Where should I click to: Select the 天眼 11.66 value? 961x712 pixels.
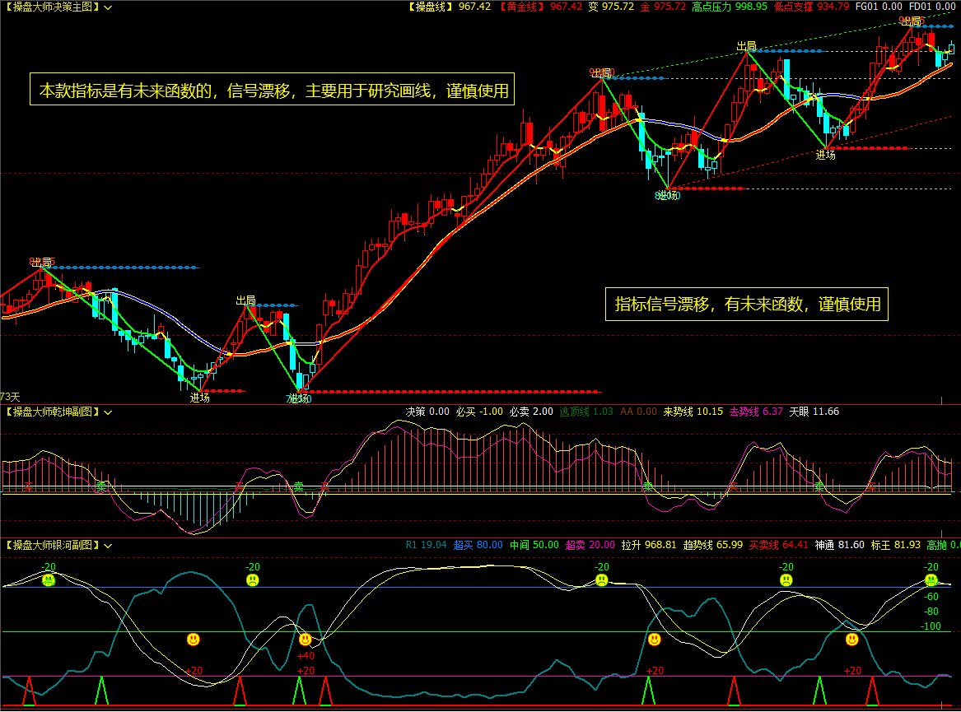[x=814, y=412]
